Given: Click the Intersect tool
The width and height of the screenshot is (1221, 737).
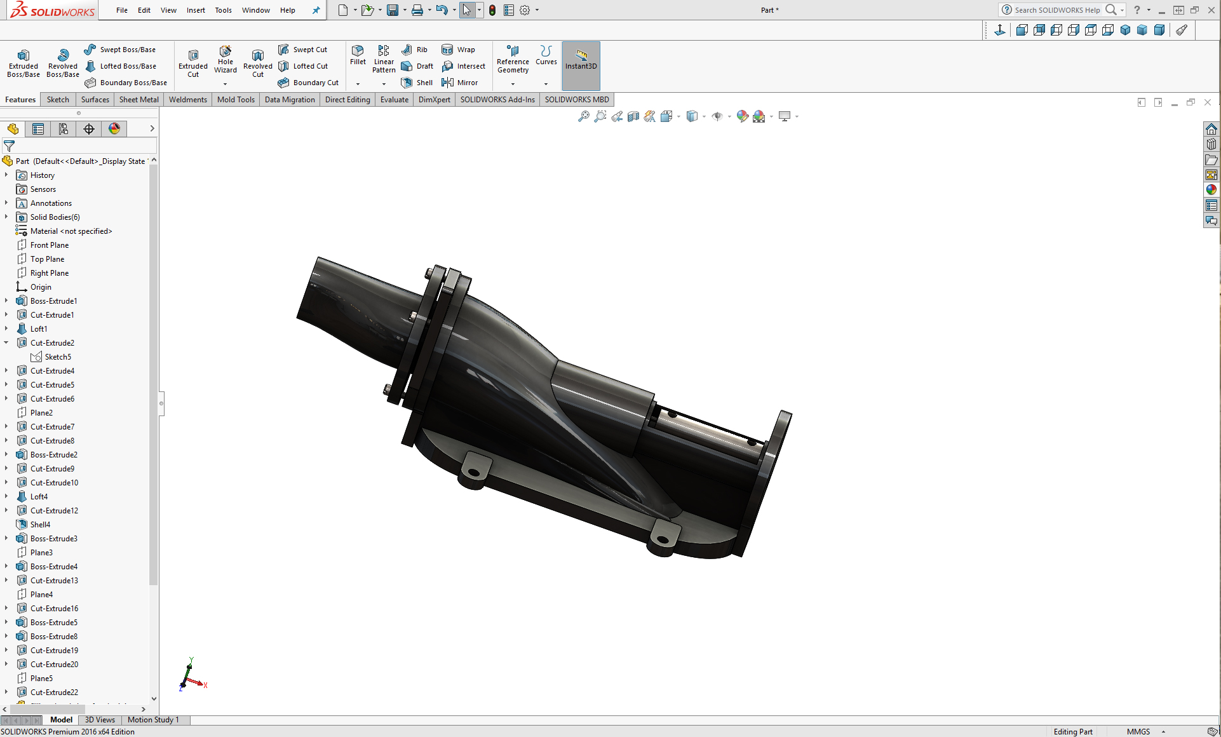Looking at the screenshot, I should click(x=464, y=66).
